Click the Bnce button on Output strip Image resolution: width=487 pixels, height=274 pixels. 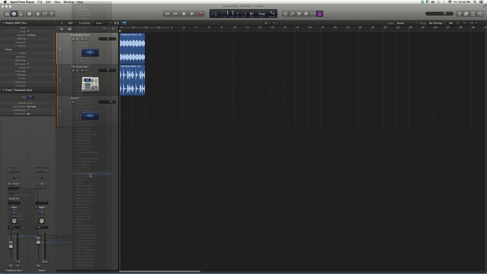point(45,262)
